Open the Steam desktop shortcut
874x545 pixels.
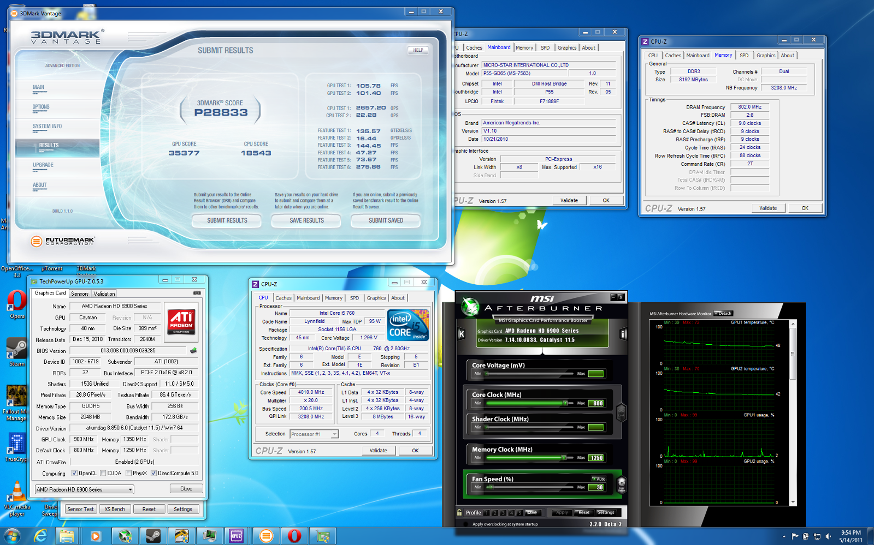(x=17, y=352)
